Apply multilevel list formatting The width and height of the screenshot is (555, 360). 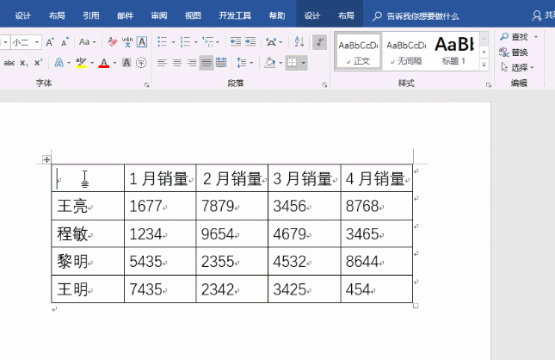tap(207, 42)
